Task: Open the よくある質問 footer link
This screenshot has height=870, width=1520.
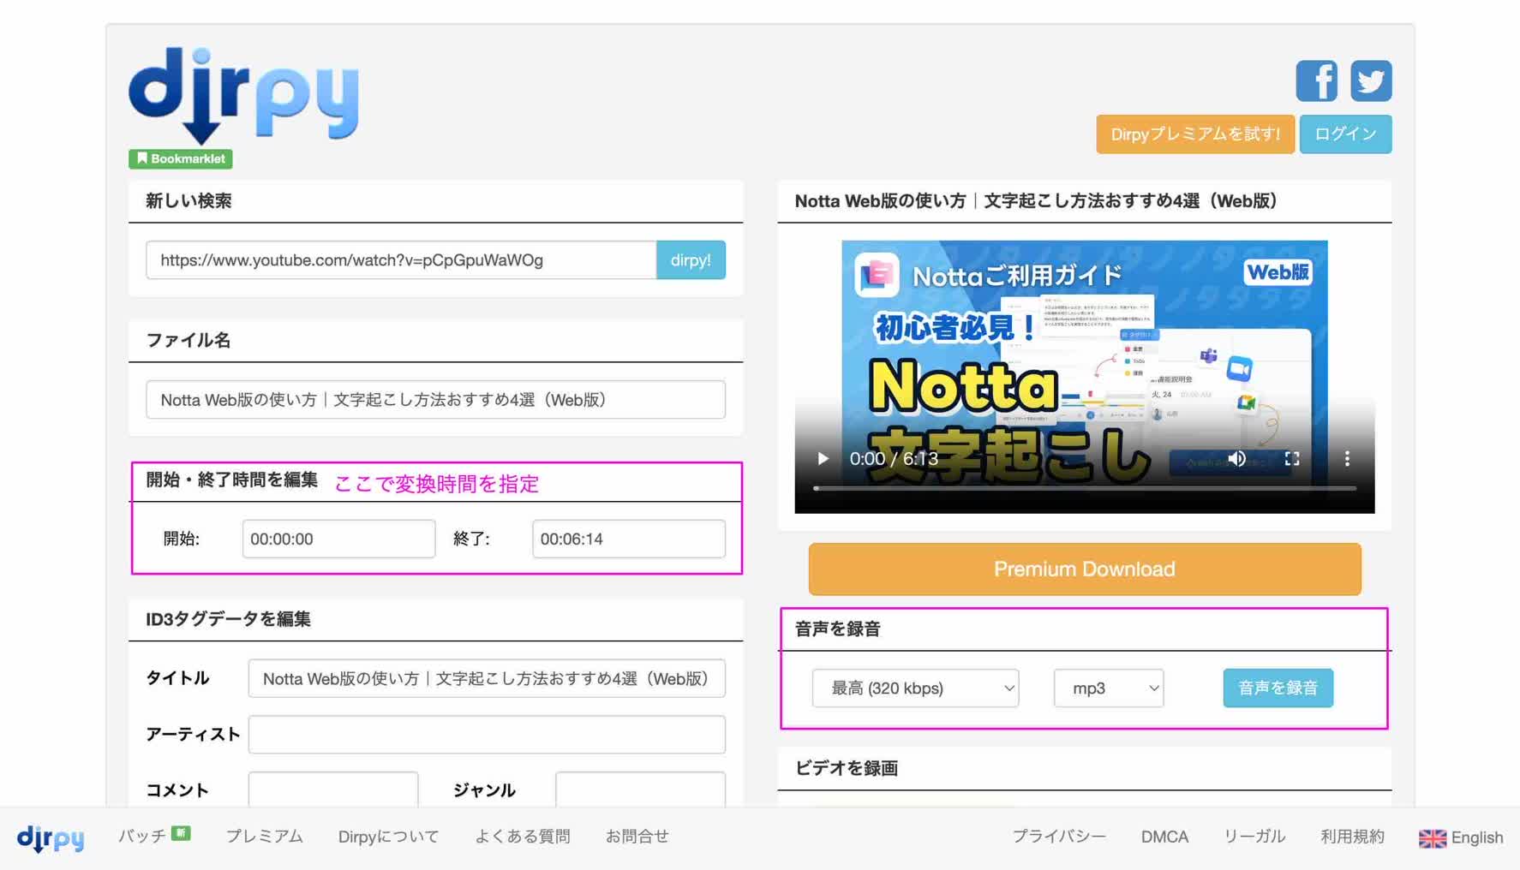Action: [x=523, y=837]
